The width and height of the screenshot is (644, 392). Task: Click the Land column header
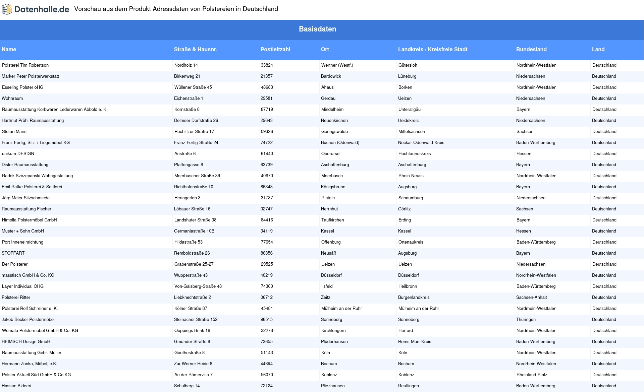click(x=598, y=49)
